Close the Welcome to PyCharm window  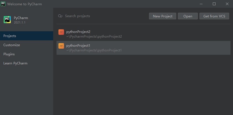pyautogui.click(x=227, y=4)
